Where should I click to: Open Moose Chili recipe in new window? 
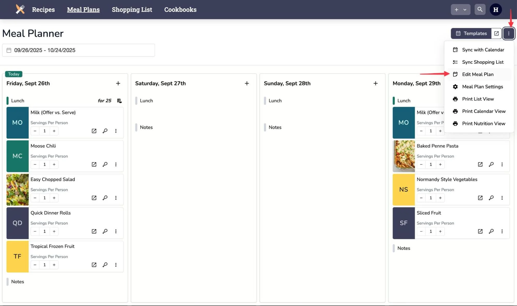[94, 165]
